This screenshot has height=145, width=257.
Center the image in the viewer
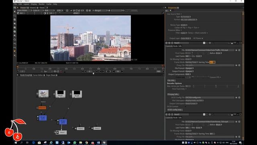click(x=67, y=10)
